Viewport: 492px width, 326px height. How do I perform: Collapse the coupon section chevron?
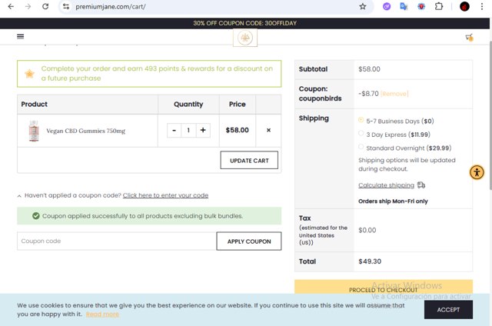[x=19, y=196]
